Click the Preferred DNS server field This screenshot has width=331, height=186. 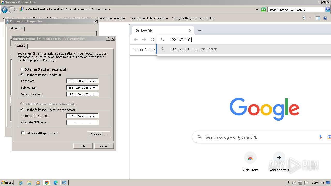click(82, 116)
